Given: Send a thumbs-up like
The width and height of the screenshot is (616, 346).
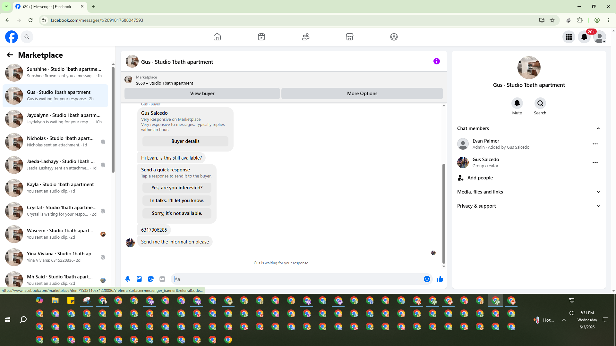Looking at the screenshot, I should (440, 279).
